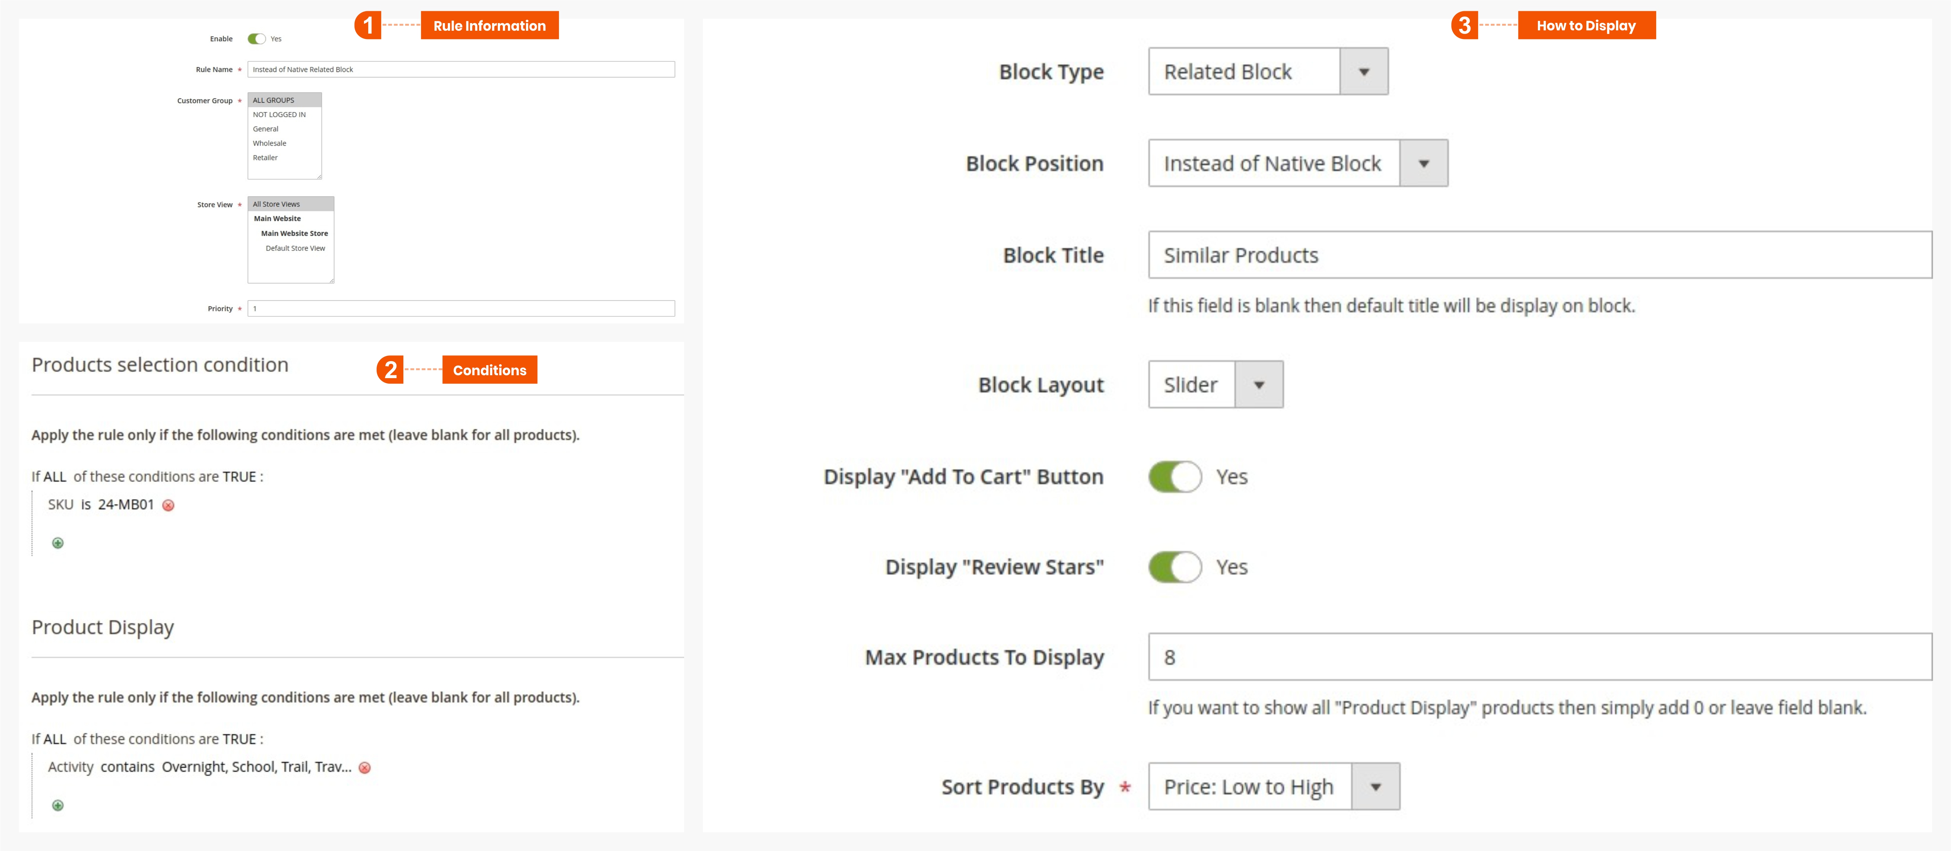The height and width of the screenshot is (851, 1951).
Task: Pick Wholesale in Customer Group list
Action: [x=270, y=143]
